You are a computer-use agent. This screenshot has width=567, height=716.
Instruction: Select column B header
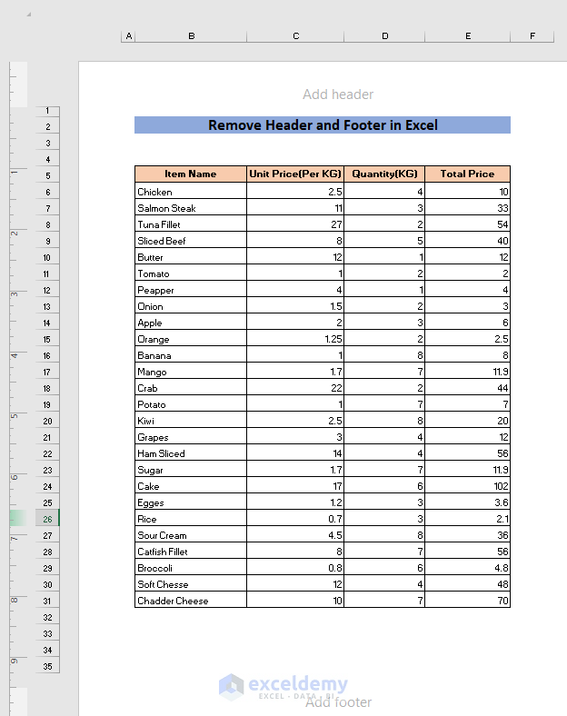coord(192,36)
